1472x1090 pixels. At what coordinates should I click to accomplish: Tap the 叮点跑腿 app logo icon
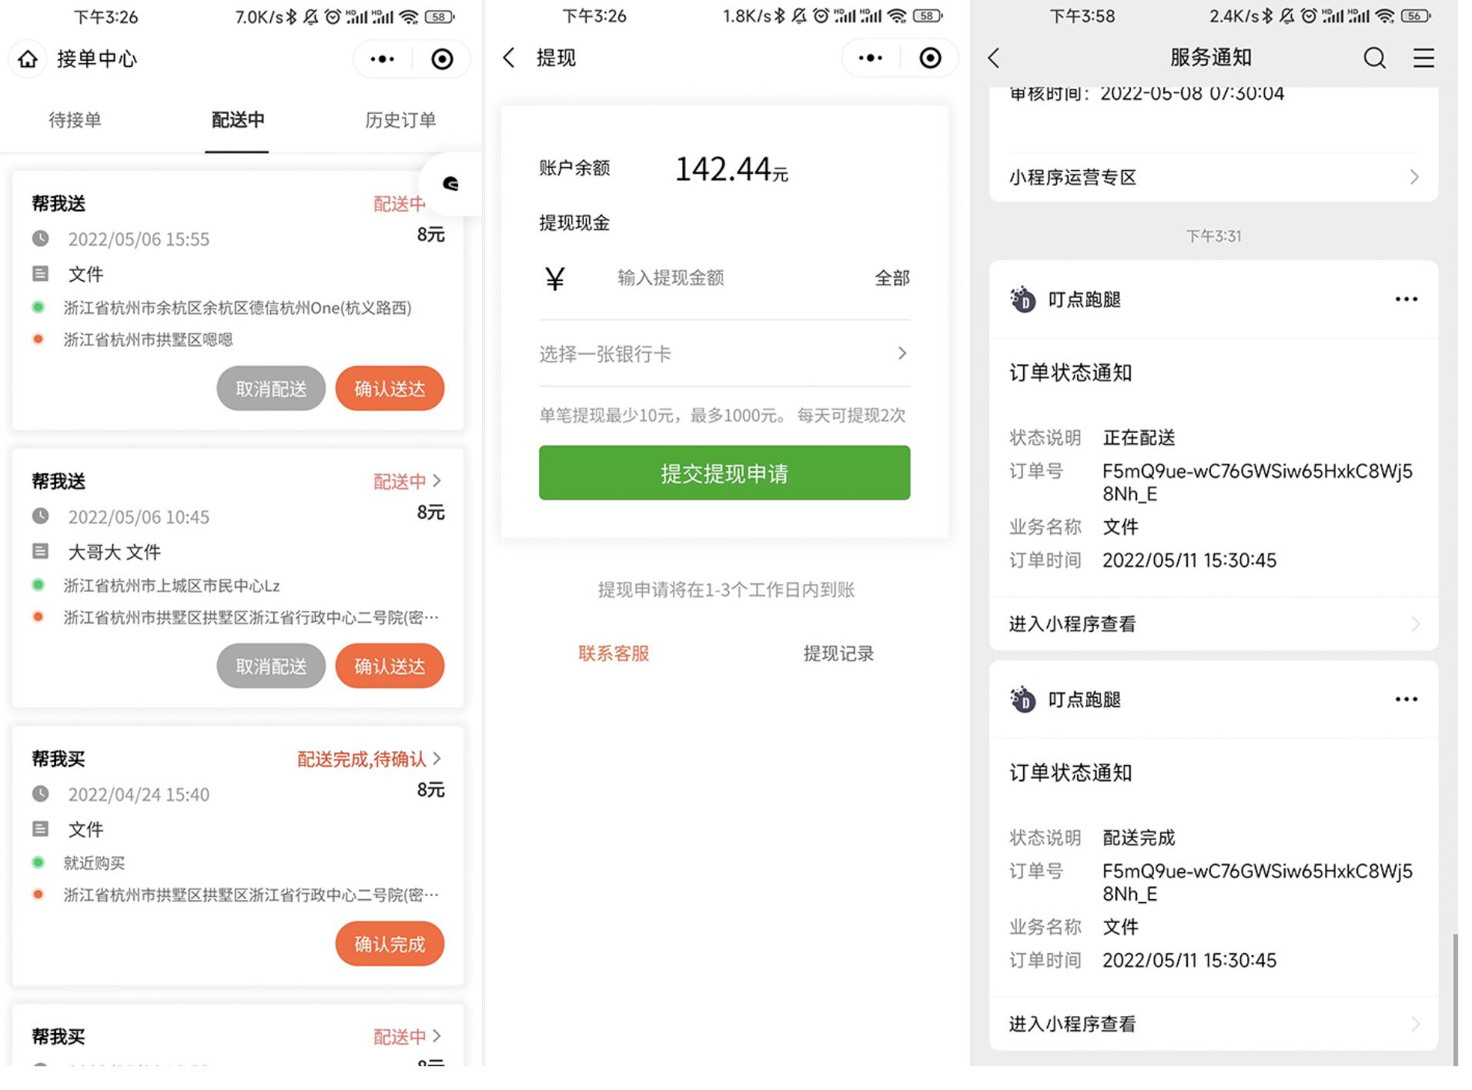1022,299
